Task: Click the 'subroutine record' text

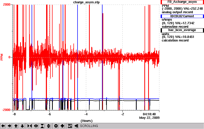Action: point(175,27)
